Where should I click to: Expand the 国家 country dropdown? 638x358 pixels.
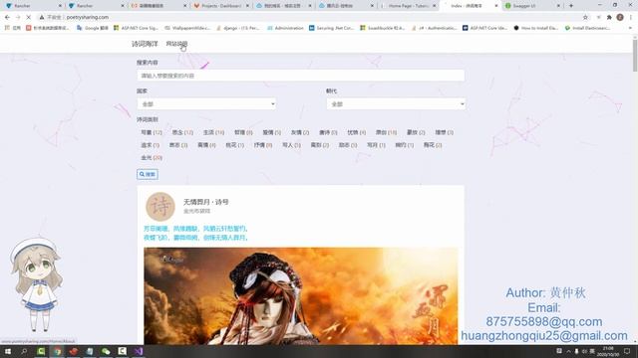(206, 104)
